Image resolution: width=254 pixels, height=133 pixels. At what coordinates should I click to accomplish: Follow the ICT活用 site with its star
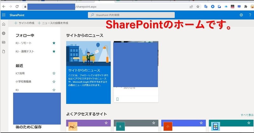(54, 73)
